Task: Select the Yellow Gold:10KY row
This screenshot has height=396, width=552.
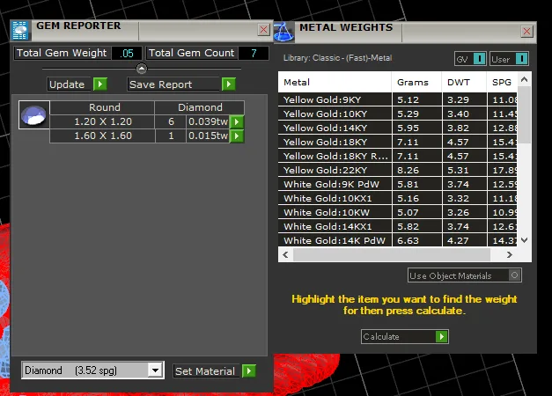Action: click(x=397, y=114)
